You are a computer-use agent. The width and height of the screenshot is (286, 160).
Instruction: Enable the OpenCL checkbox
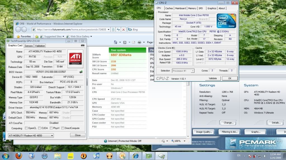point(26,128)
